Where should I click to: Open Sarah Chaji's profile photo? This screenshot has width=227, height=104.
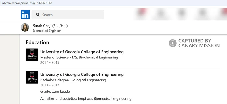coord(25,27)
